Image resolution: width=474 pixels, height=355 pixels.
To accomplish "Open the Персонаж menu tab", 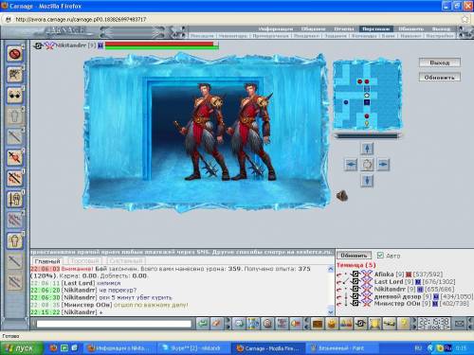I will 375,29.
